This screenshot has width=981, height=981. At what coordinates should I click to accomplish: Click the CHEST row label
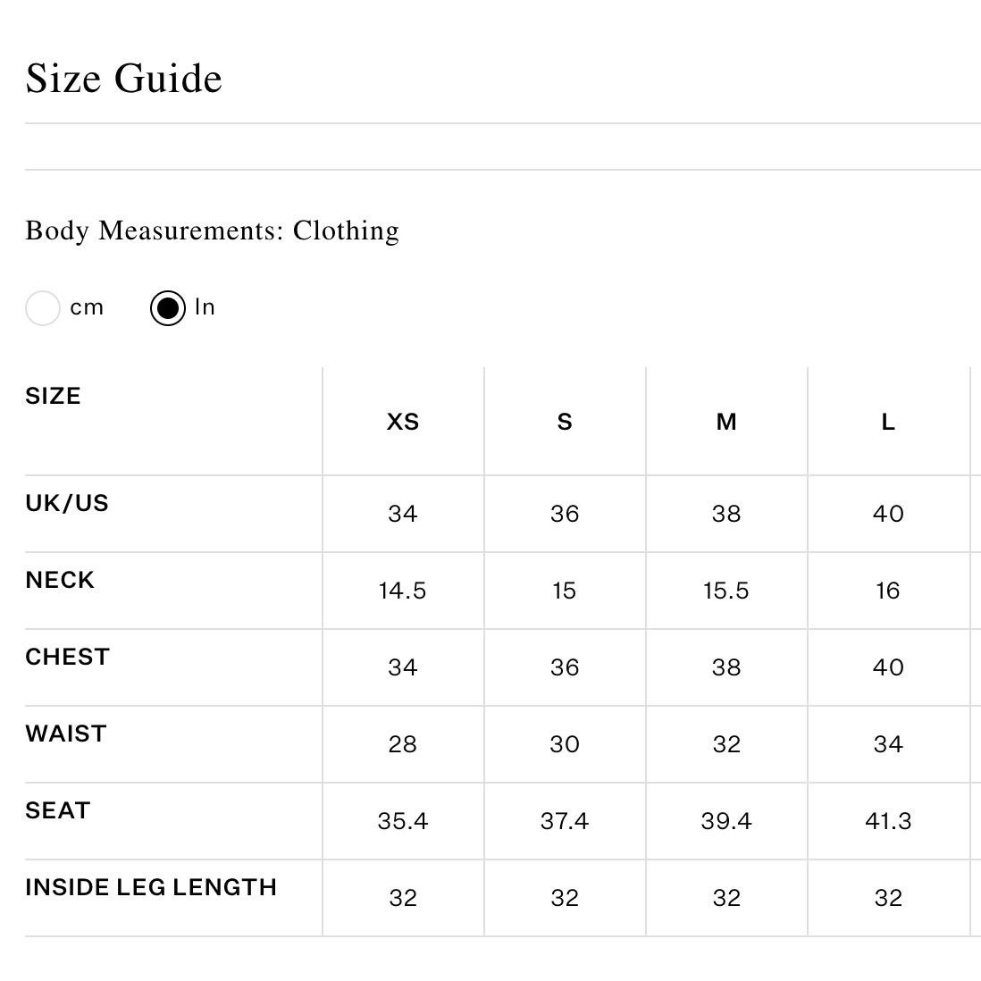[68, 657]
